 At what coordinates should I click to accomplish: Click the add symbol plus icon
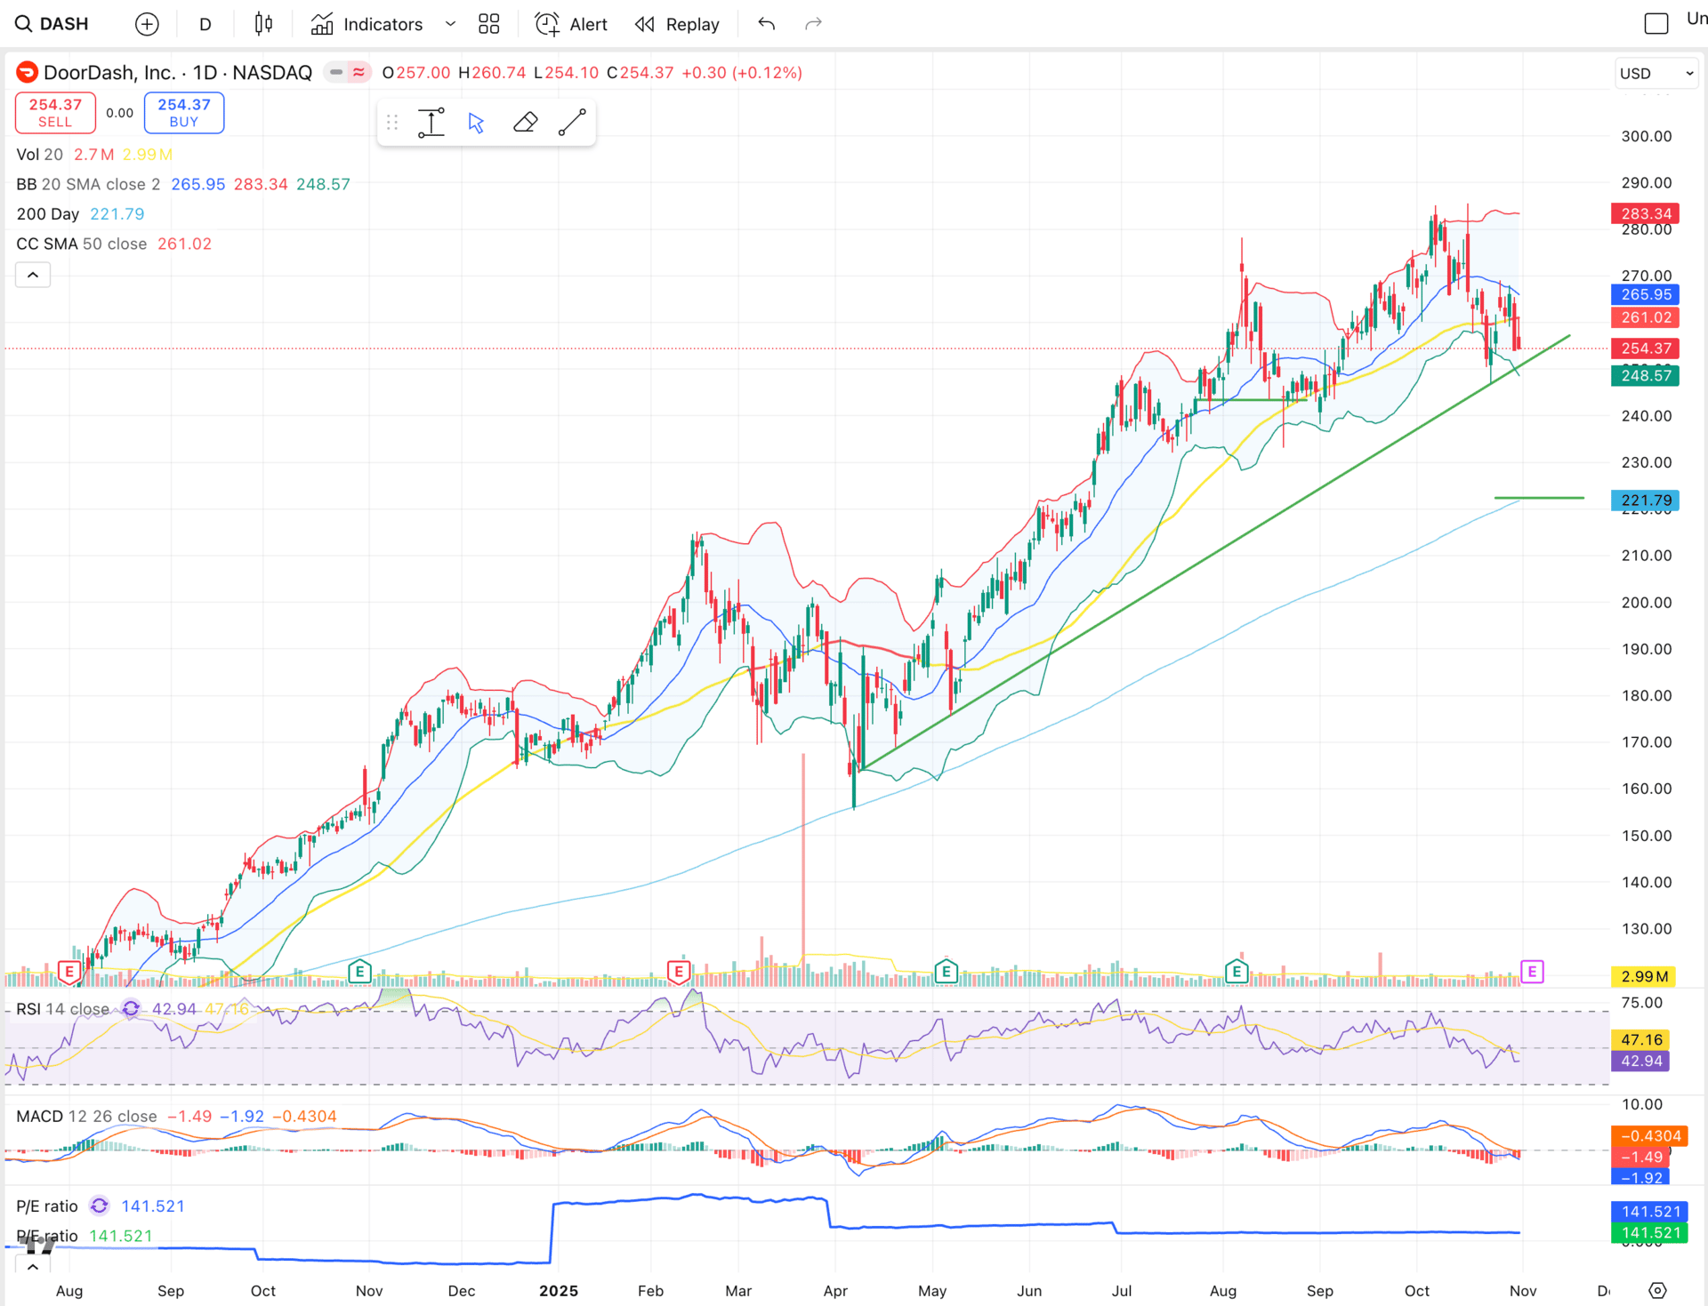pos(147,24)
